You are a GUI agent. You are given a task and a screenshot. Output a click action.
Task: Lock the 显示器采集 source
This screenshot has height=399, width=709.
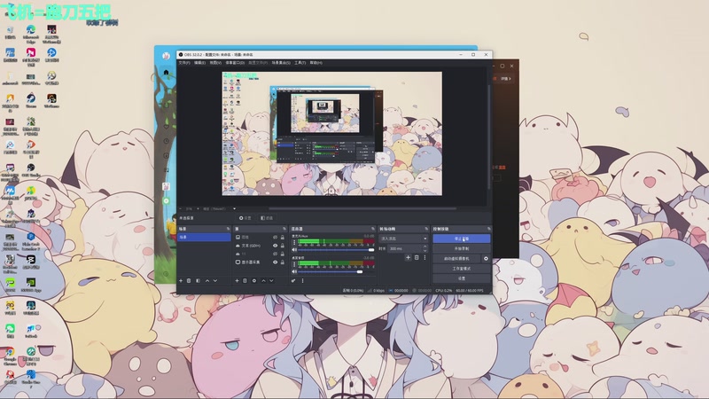point(283,262)
